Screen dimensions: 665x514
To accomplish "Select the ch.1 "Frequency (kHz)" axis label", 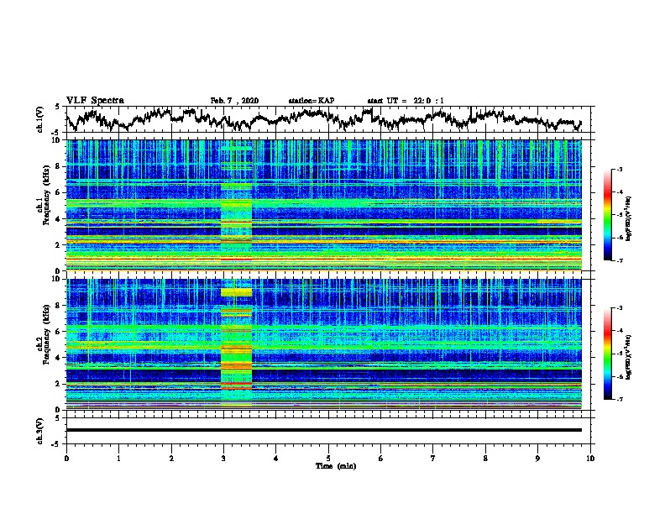I will coord(46,196).
